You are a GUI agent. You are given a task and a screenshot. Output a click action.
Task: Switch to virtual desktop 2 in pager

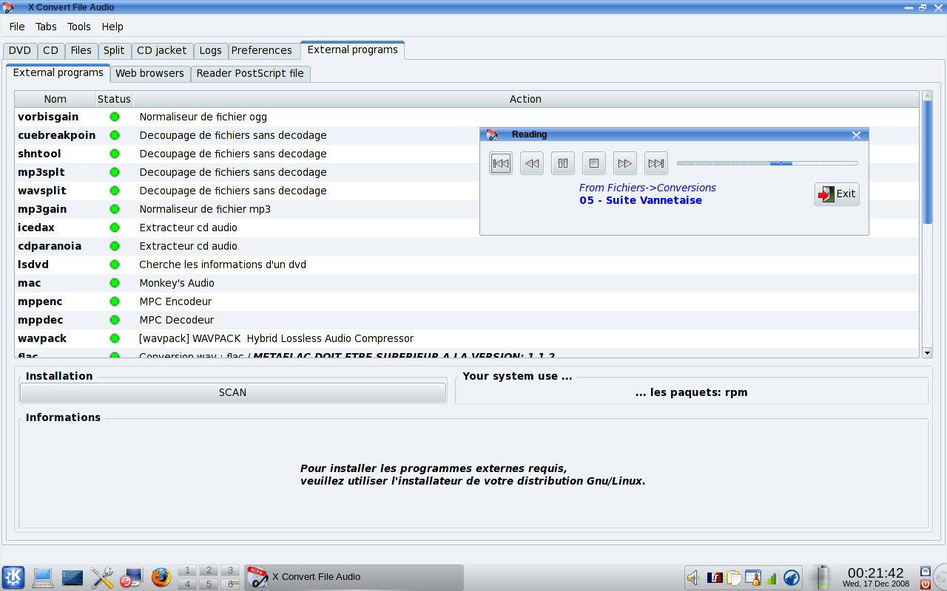(209, 570)
